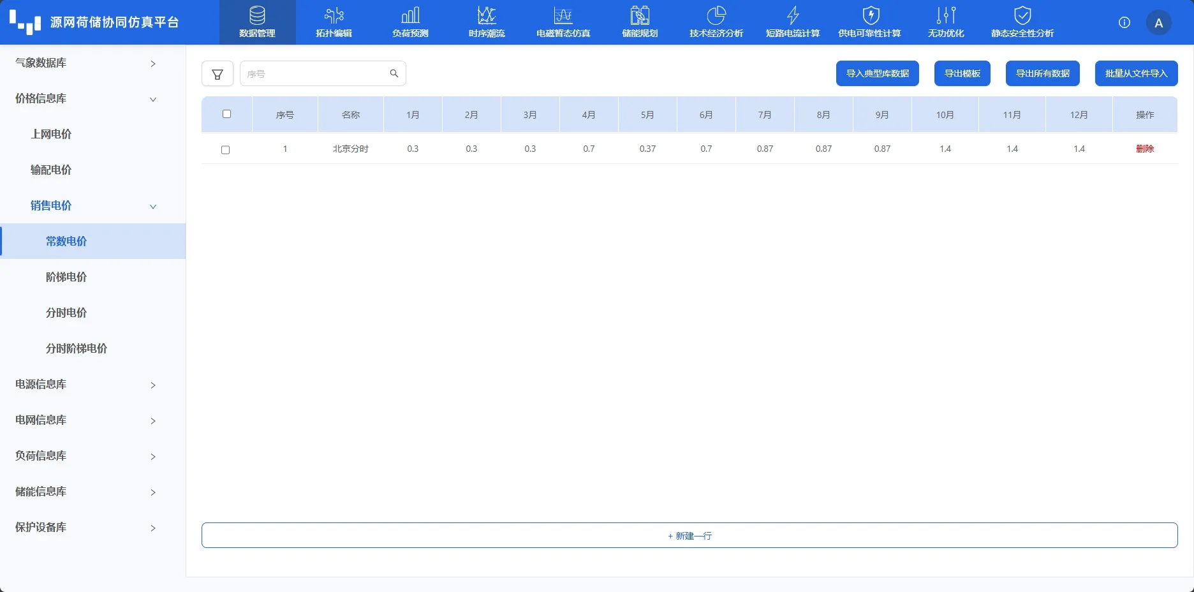Open the 无功优化 sliders icon
The width and height of the screenshot is (1194, 592).
tap(946, 15)
